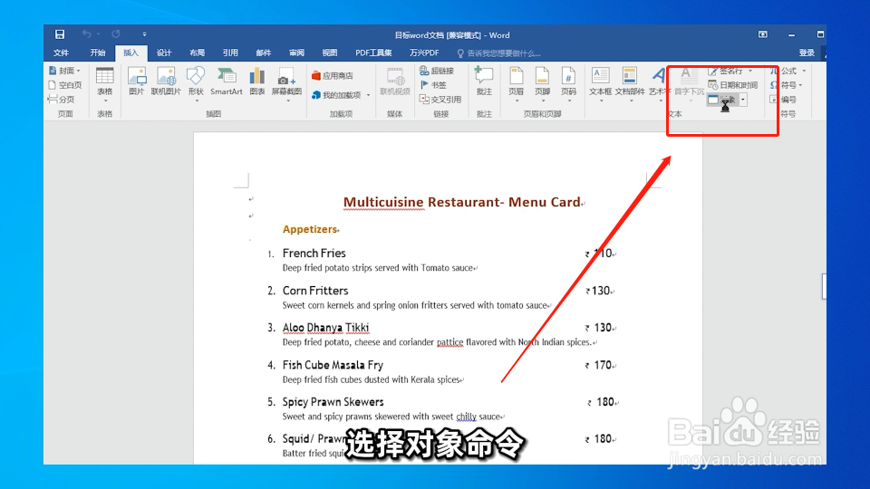Click the 联机视频 (Online Video) icon
The height and width of the screenshot is (489, 870).
(395, 81)
